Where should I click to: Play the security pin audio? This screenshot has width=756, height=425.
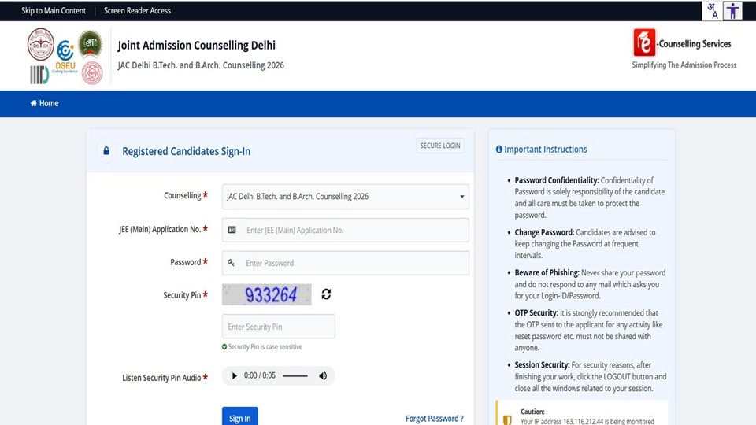(x=235, y=376)
